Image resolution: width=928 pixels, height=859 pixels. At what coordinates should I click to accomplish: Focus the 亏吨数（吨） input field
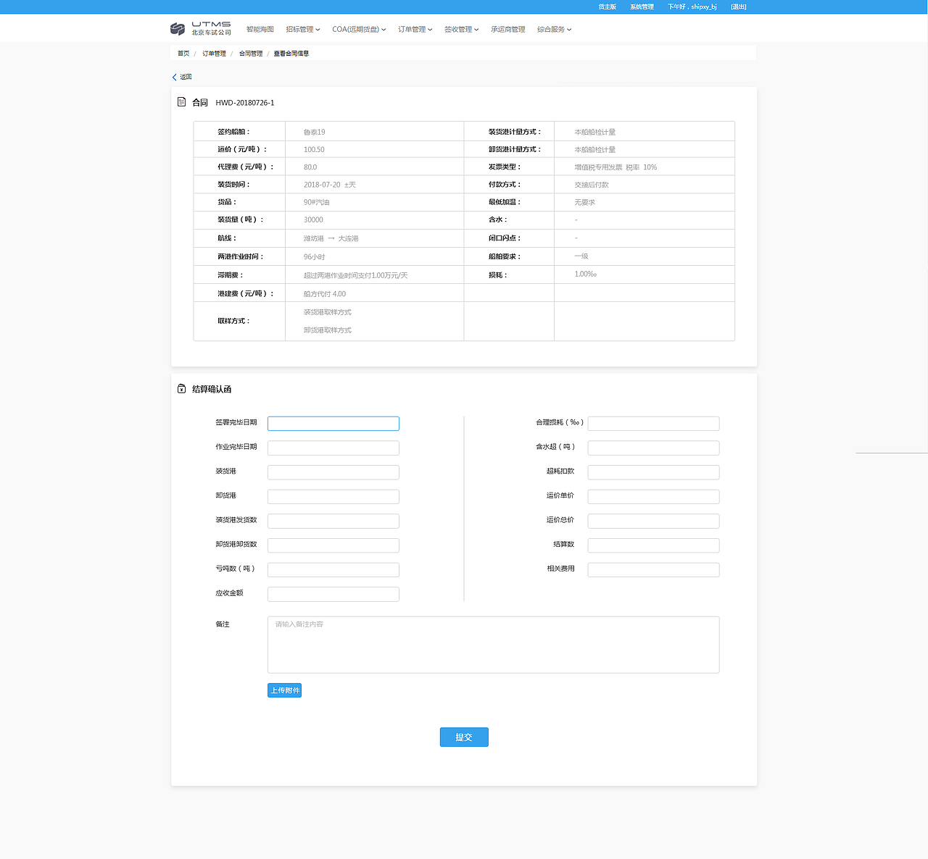coord(333,570)
